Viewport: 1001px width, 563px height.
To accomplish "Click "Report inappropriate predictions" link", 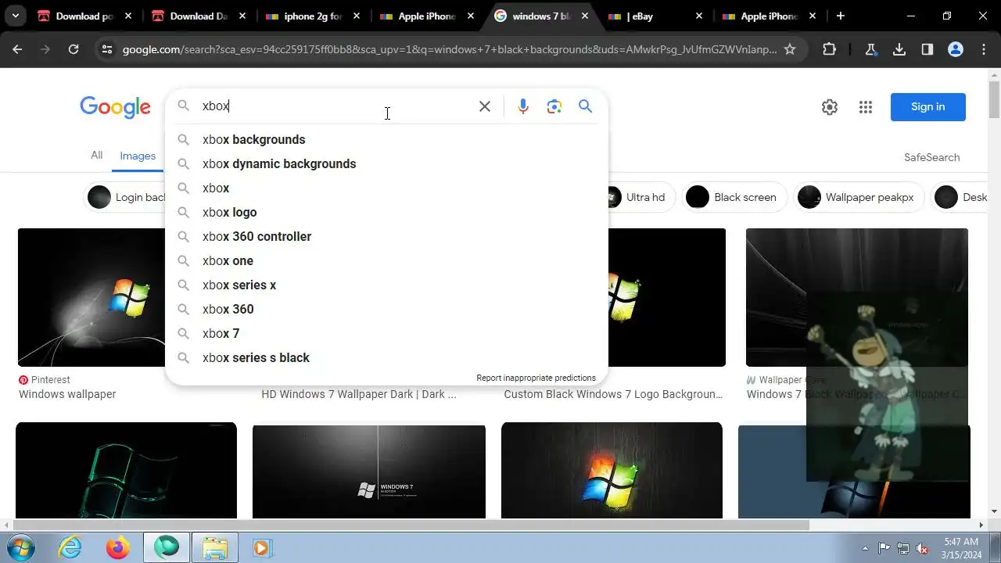I will pos(536,378).
